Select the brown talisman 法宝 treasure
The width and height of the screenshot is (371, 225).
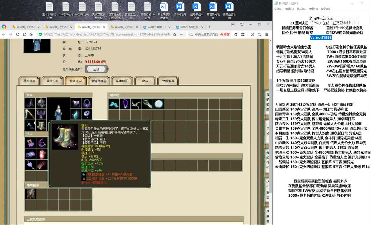click(41, 165)
